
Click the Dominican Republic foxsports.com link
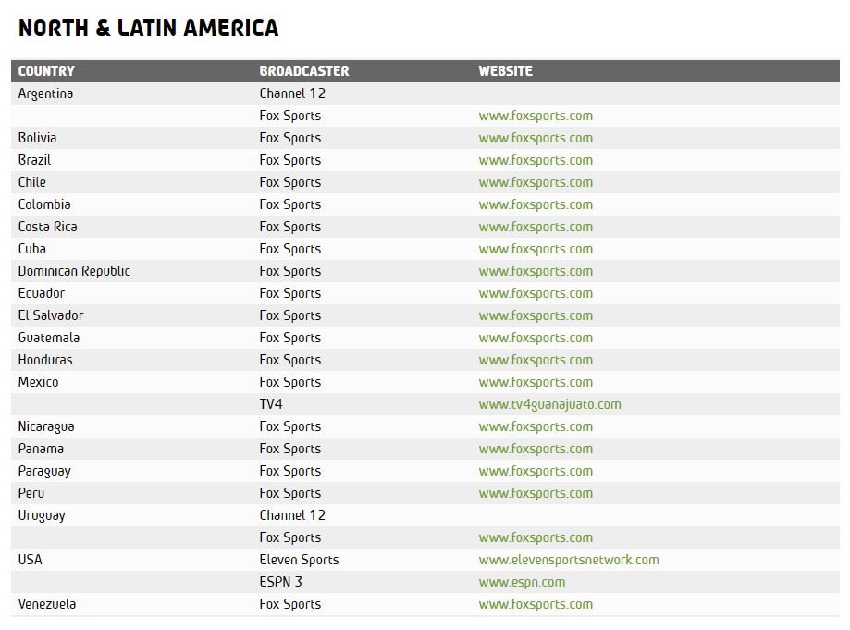coord(536,271)
